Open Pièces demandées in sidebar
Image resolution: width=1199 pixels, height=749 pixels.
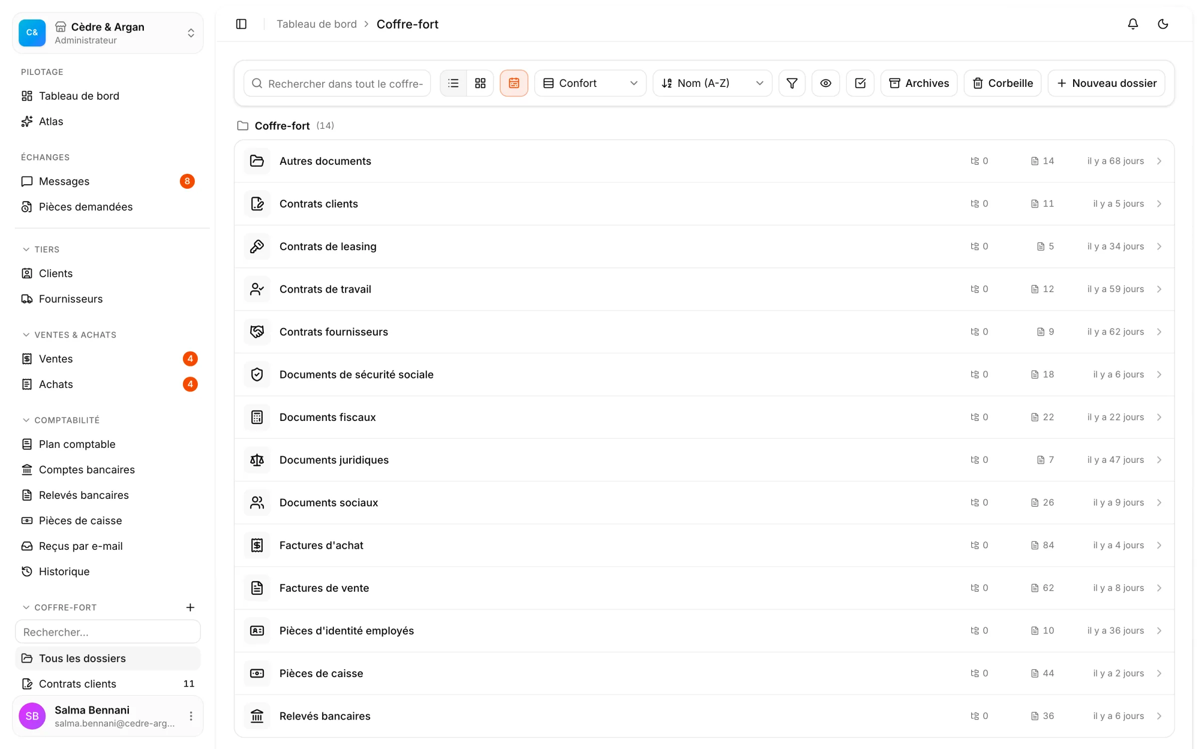pos(108,207)
